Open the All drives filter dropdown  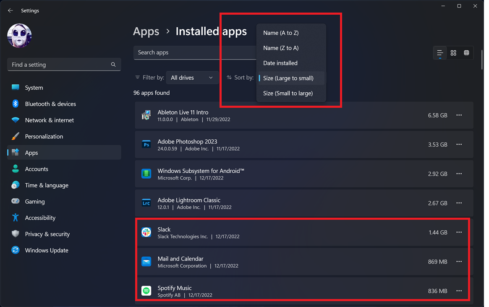(192, 77)
